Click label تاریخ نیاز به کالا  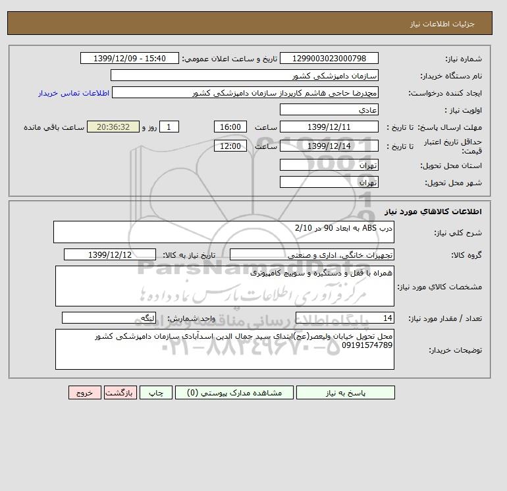point(189,255)
